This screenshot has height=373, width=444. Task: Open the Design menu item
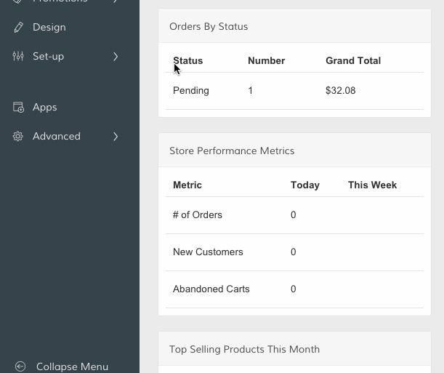pos(49,27)
